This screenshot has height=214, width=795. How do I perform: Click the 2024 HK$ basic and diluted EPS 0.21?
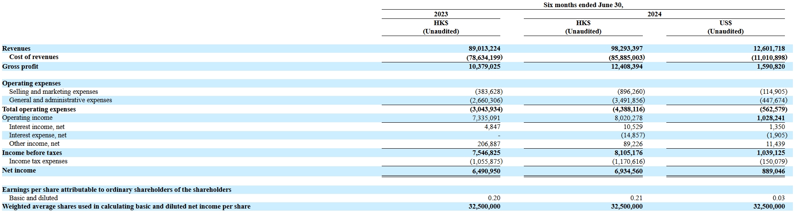pos(636,198)
